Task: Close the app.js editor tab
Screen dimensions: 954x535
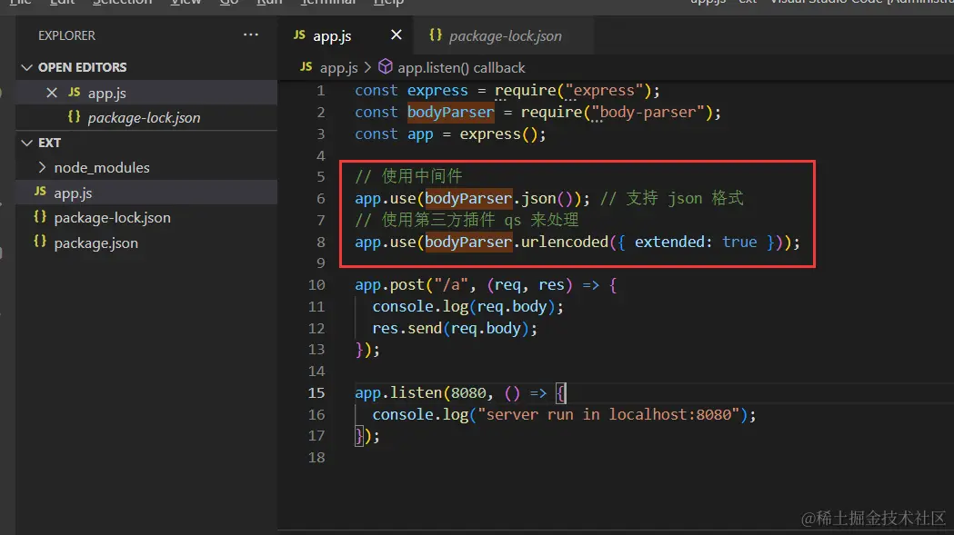Action: pos(397,35)
